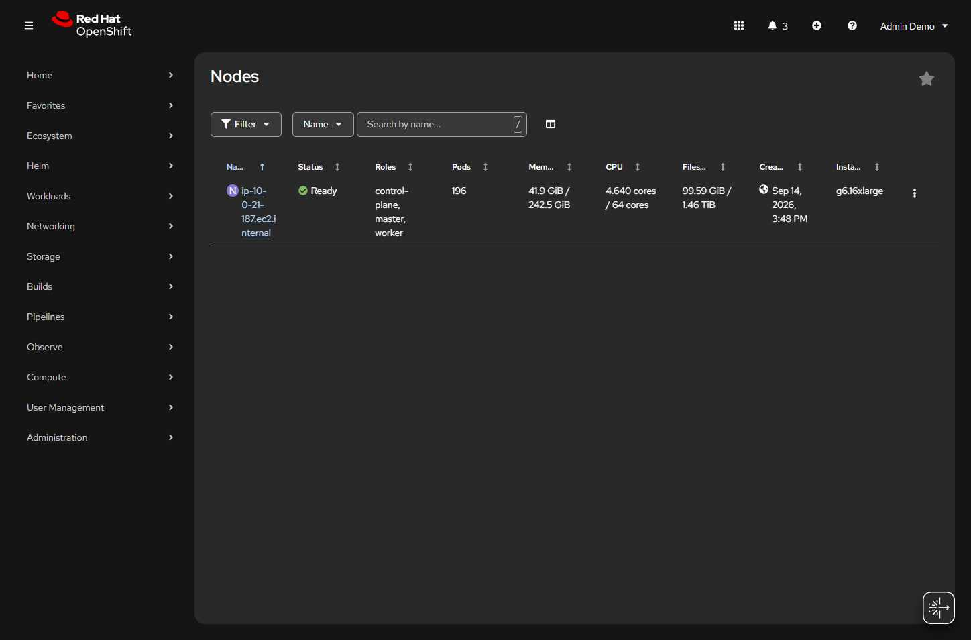Expand the Helm navigation section
971x640 pixels.
tap(100, 166)
